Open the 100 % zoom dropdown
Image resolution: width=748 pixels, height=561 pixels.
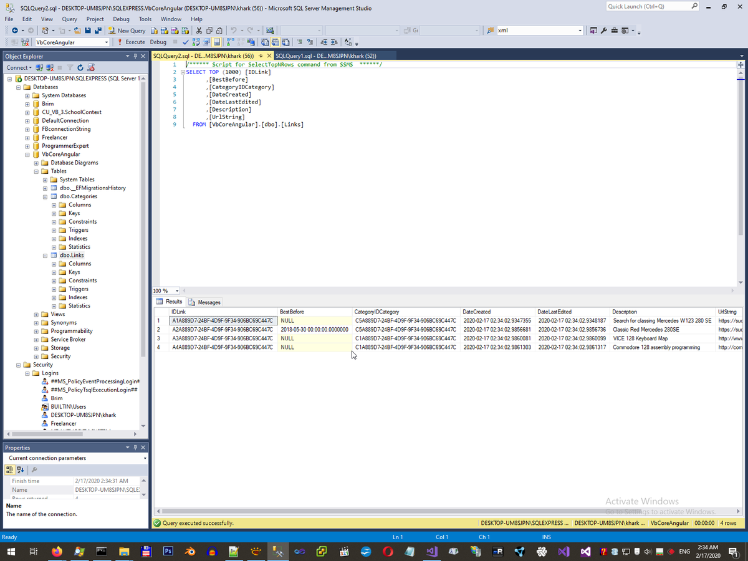point(177,291)
